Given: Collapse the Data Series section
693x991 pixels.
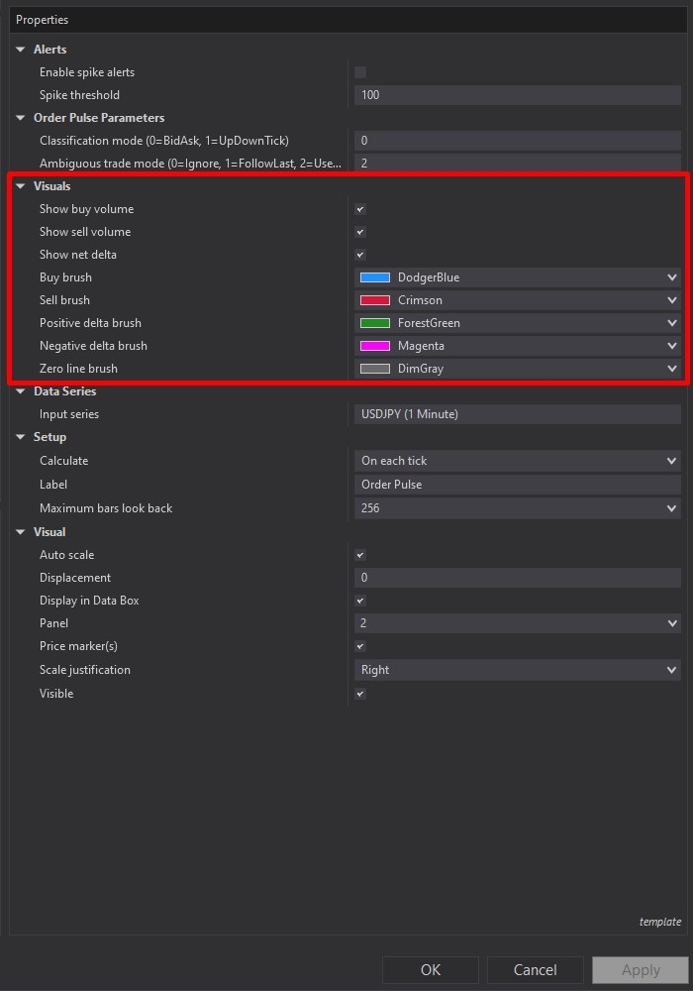Looking at the screenshot, I should click(x=20, y=391).
